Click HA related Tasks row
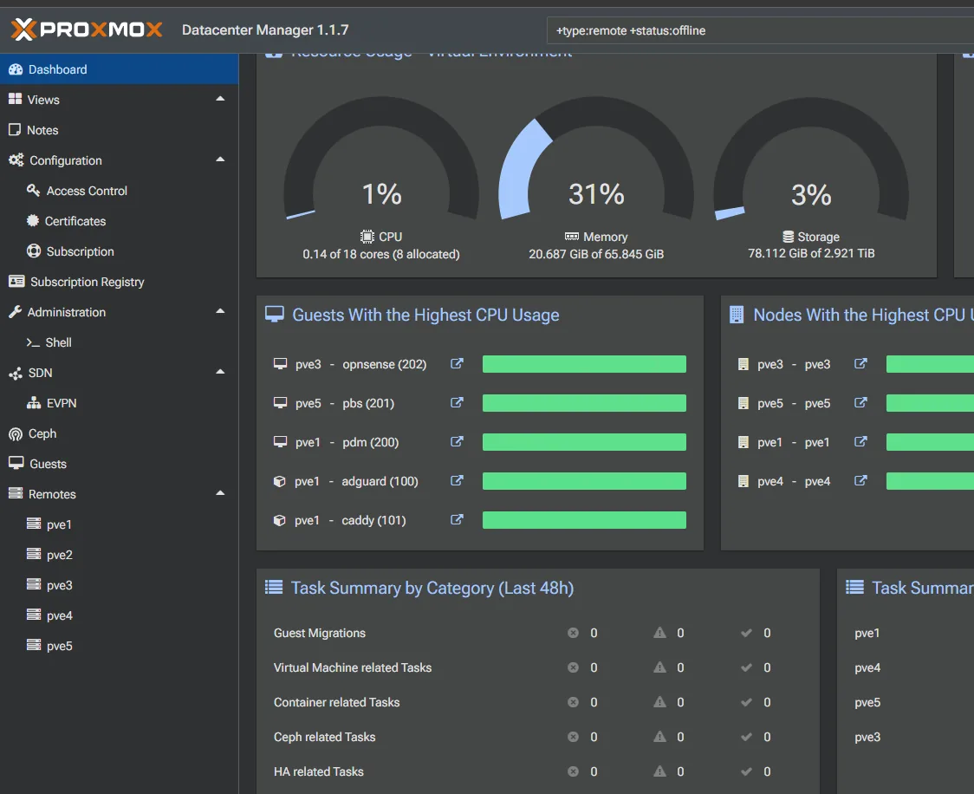The height and width of the screenshot is (794, 974). tap(537, 771)
